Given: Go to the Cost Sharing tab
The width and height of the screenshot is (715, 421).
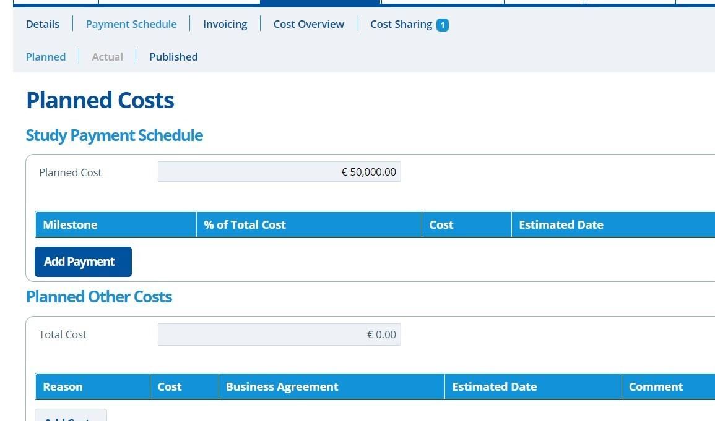Looking at the screenshot, I should click(401, 24).
